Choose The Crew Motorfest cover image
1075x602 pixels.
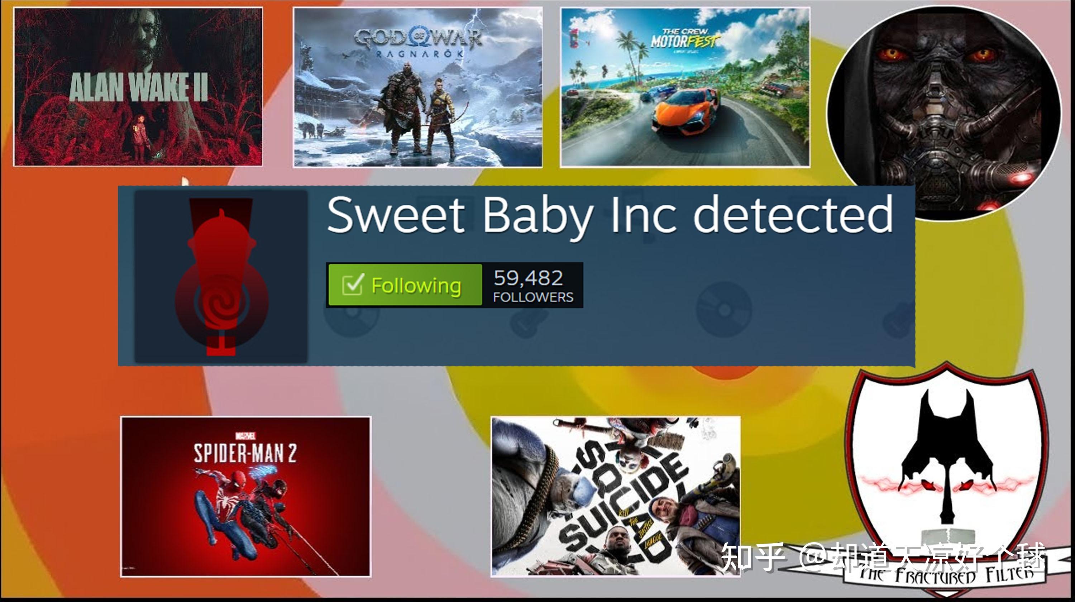[685, 87]
